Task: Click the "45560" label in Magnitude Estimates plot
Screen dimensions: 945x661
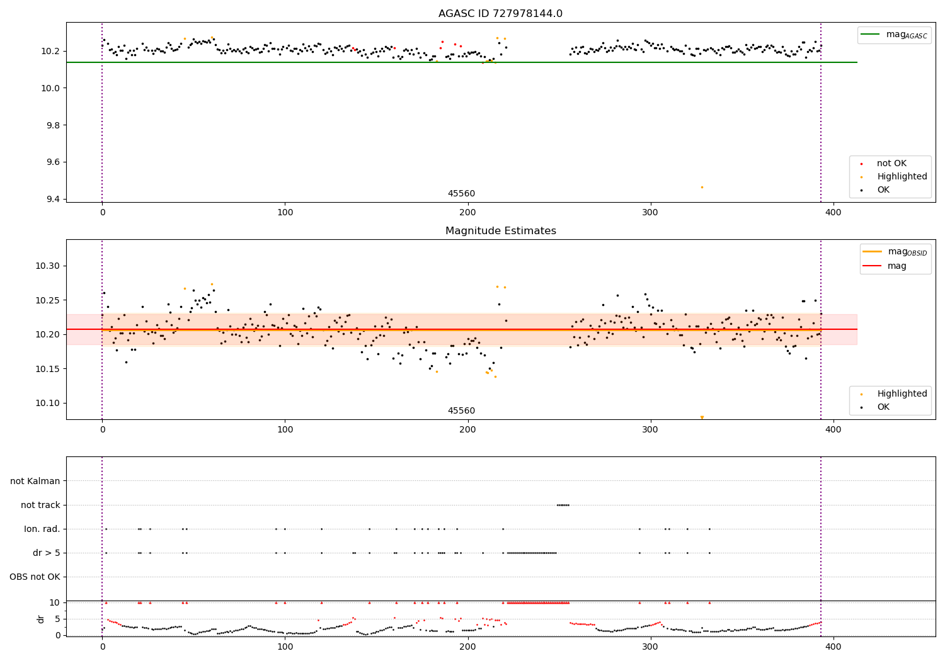Action: (461, 411)
